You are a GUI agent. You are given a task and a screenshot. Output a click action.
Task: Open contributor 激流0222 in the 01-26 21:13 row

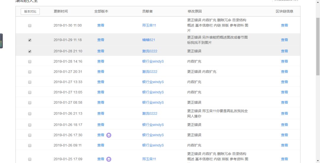(x=150, y=113)
